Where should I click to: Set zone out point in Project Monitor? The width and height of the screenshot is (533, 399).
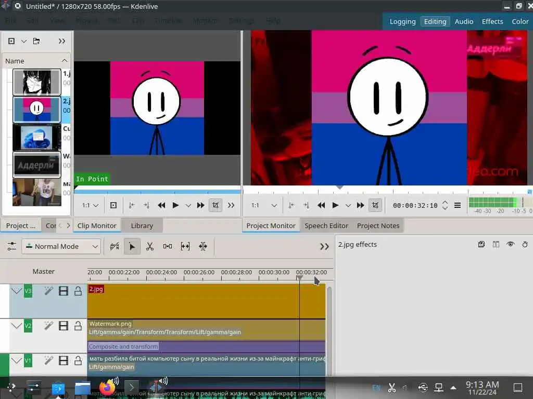[306, 205]
